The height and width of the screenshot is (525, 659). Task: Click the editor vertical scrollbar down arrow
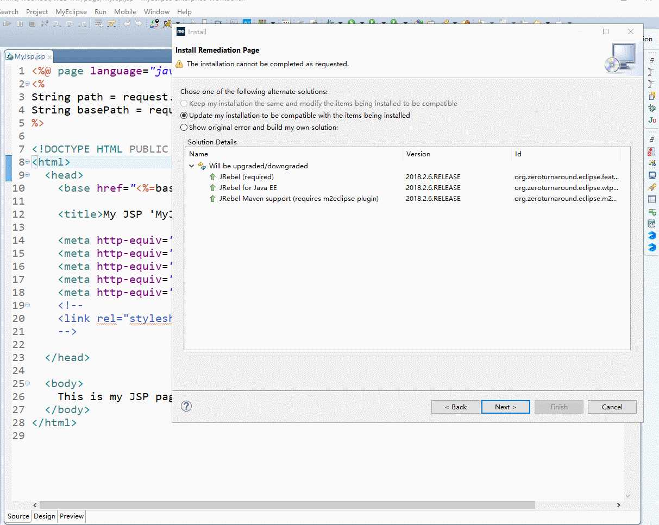click(x=629, y=496)
